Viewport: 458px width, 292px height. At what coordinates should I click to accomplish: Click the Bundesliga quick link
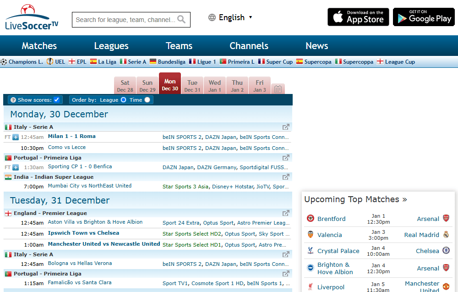pos(168,62)
